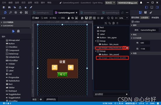Viewport: 161px width, 105px height.
Task: Click the green confirm button in canvas
Action: point(62,75)
